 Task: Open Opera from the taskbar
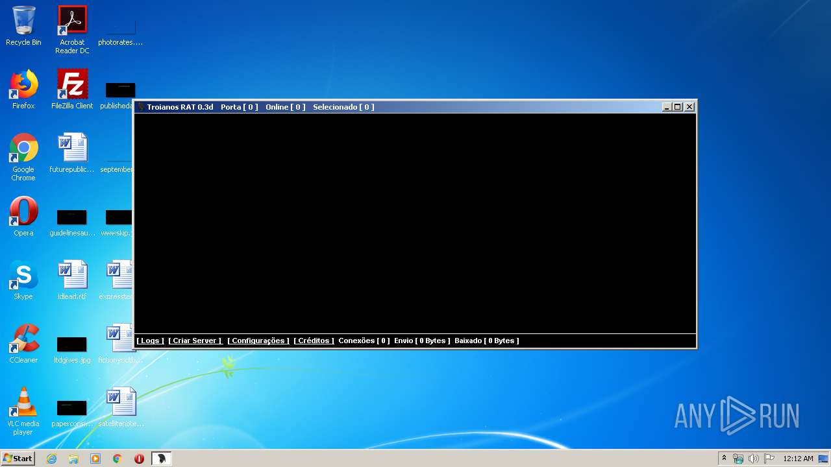pos(139,459)
